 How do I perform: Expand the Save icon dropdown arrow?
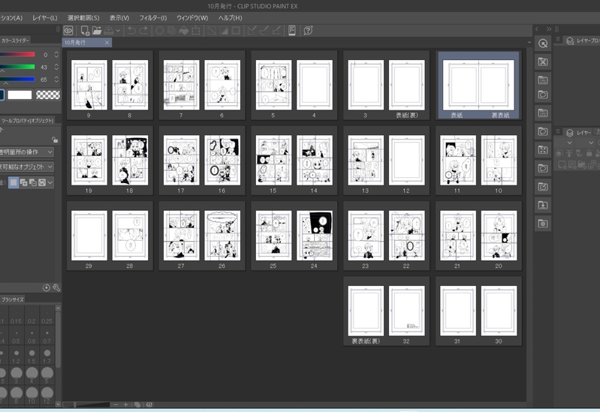[x=118, y=30]
